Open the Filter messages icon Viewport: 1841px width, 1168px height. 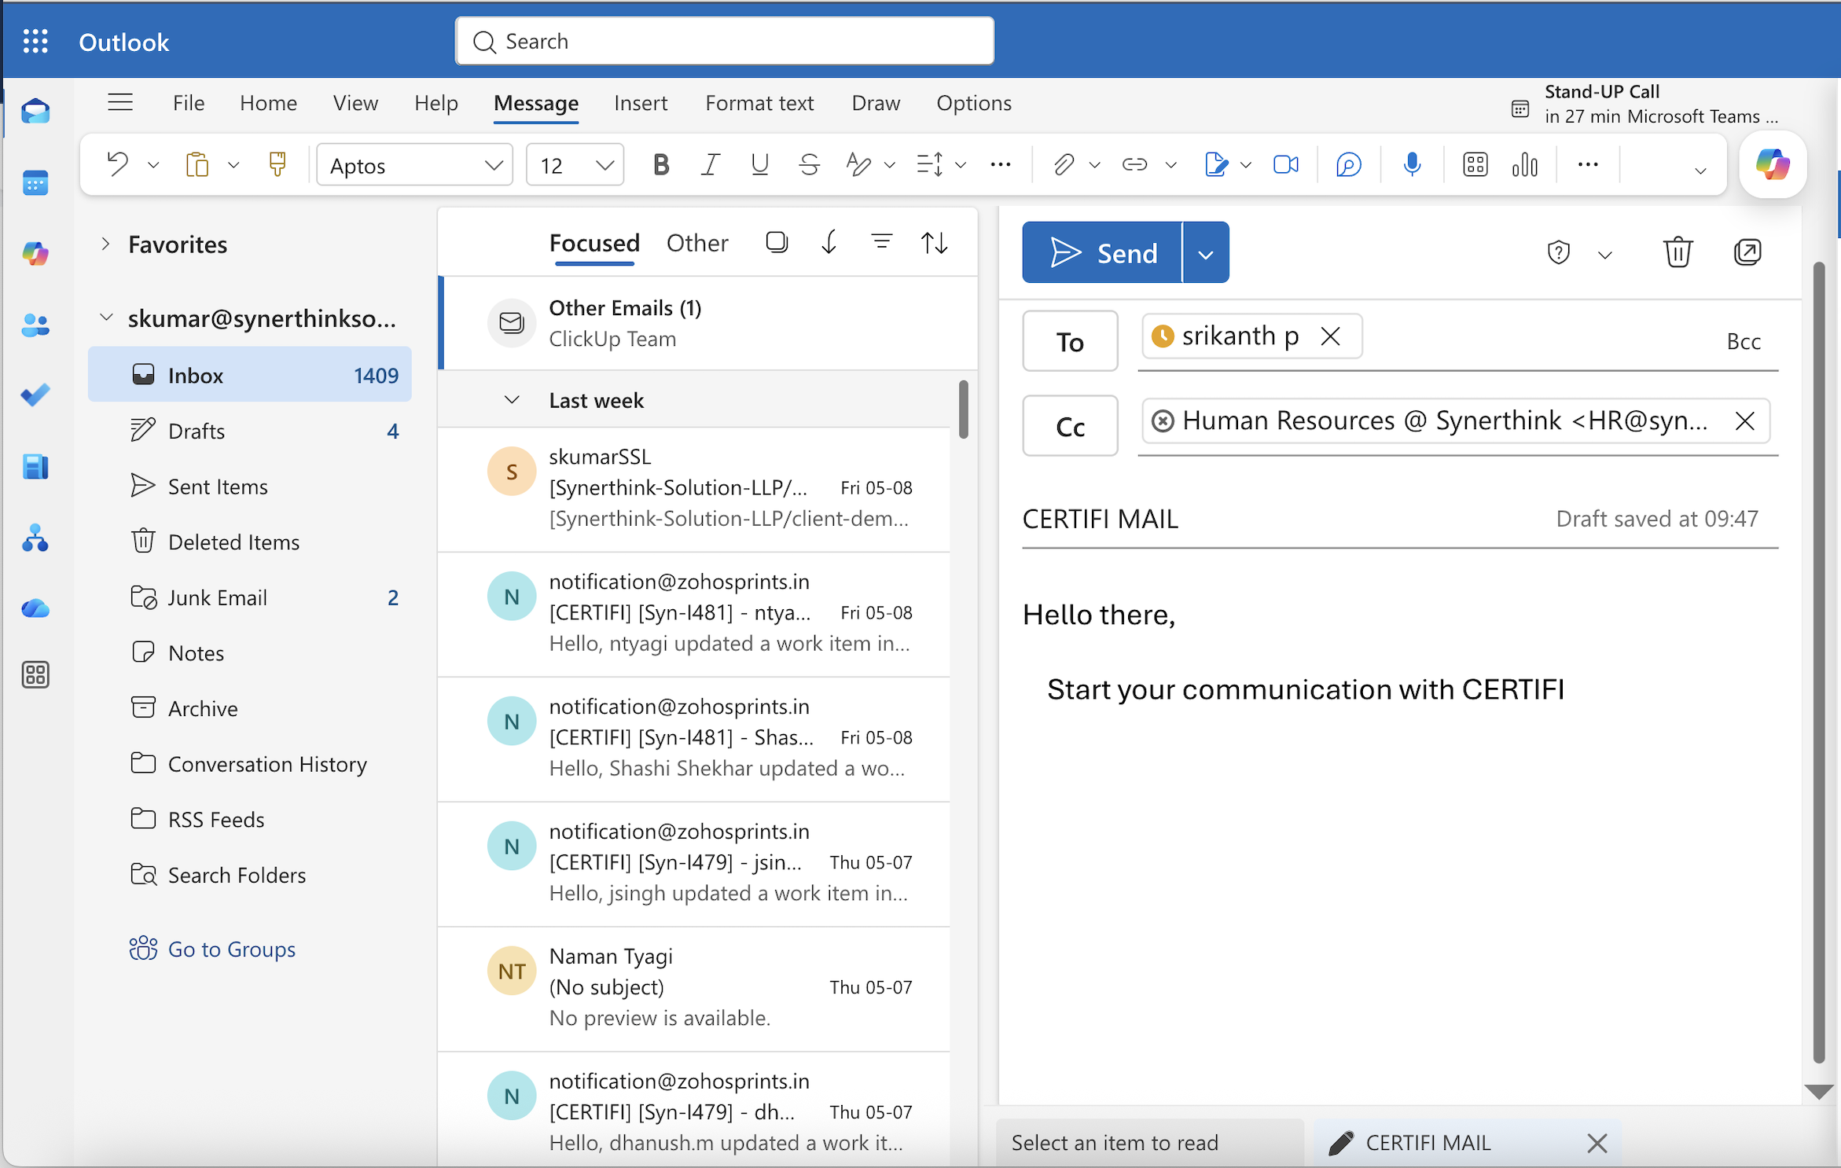882,242
